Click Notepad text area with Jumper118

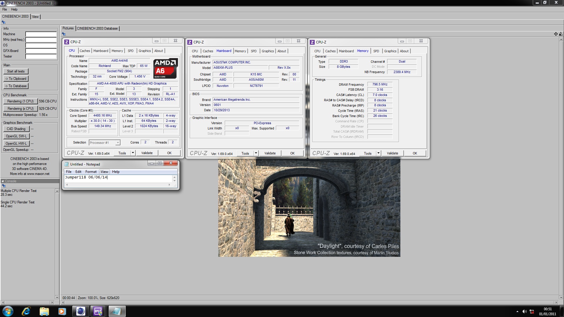(118, 178)
